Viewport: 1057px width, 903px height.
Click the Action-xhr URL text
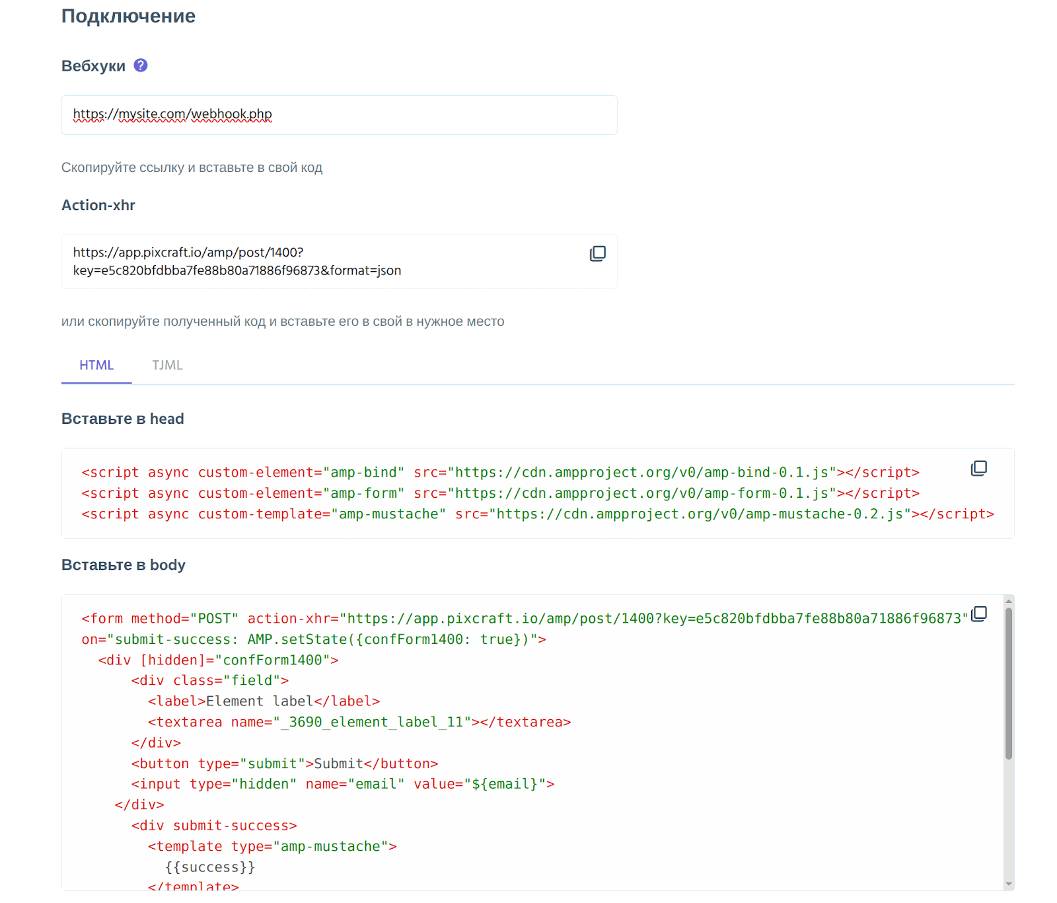pyautogui.click(x=237, y=262)
